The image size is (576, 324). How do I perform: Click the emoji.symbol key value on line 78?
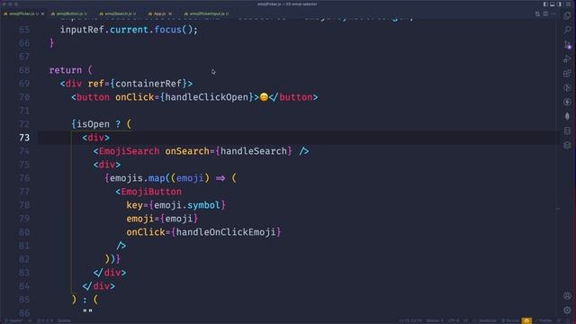[x=187, y=205]
